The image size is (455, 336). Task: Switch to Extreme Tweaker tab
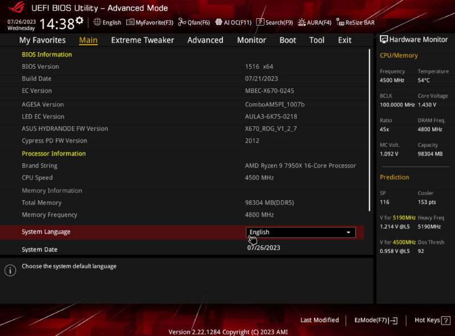[x=143, y=40]
